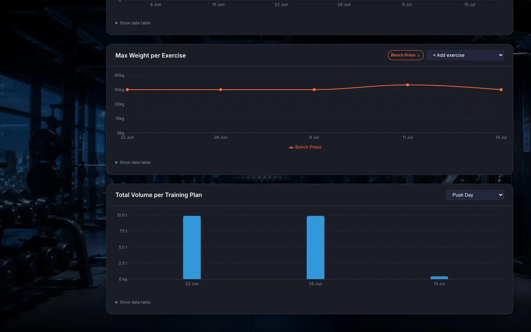Image resolution: width=531 pixels, height=332 pixels.
Task: Click the 15kg axis label
Action: 120,118
